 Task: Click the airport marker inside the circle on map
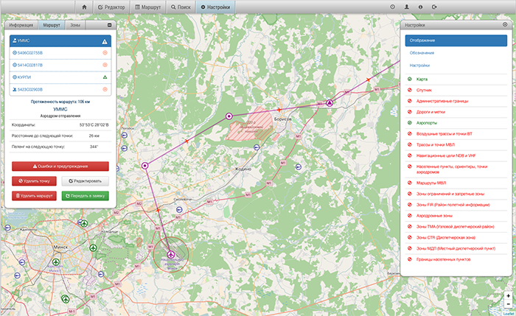tap(171, 255)
